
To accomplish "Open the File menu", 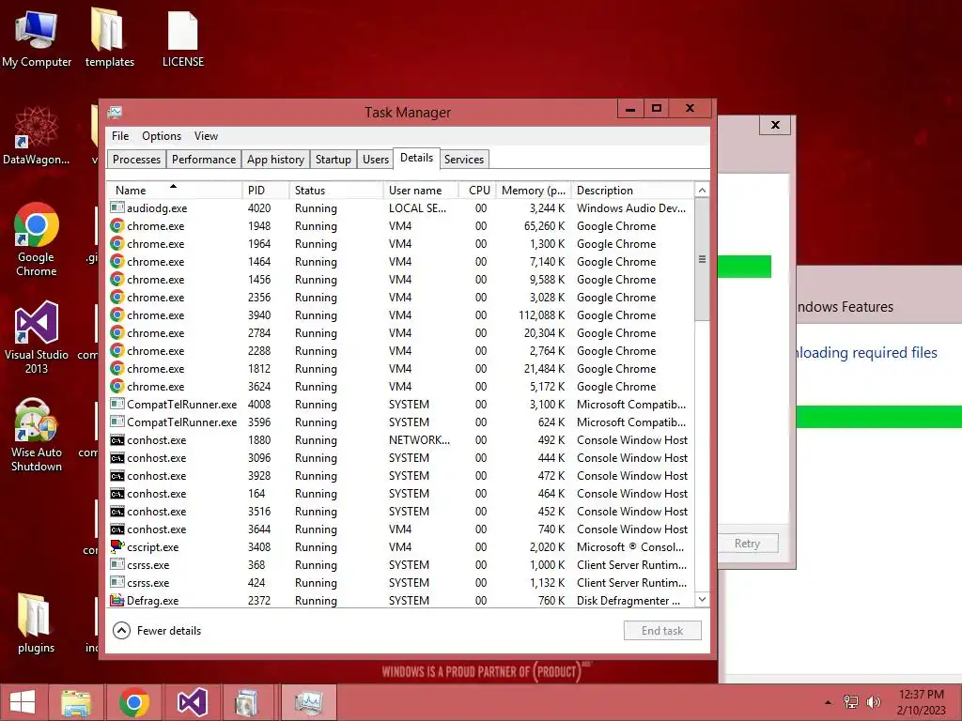I will click(x=120, y=136).
